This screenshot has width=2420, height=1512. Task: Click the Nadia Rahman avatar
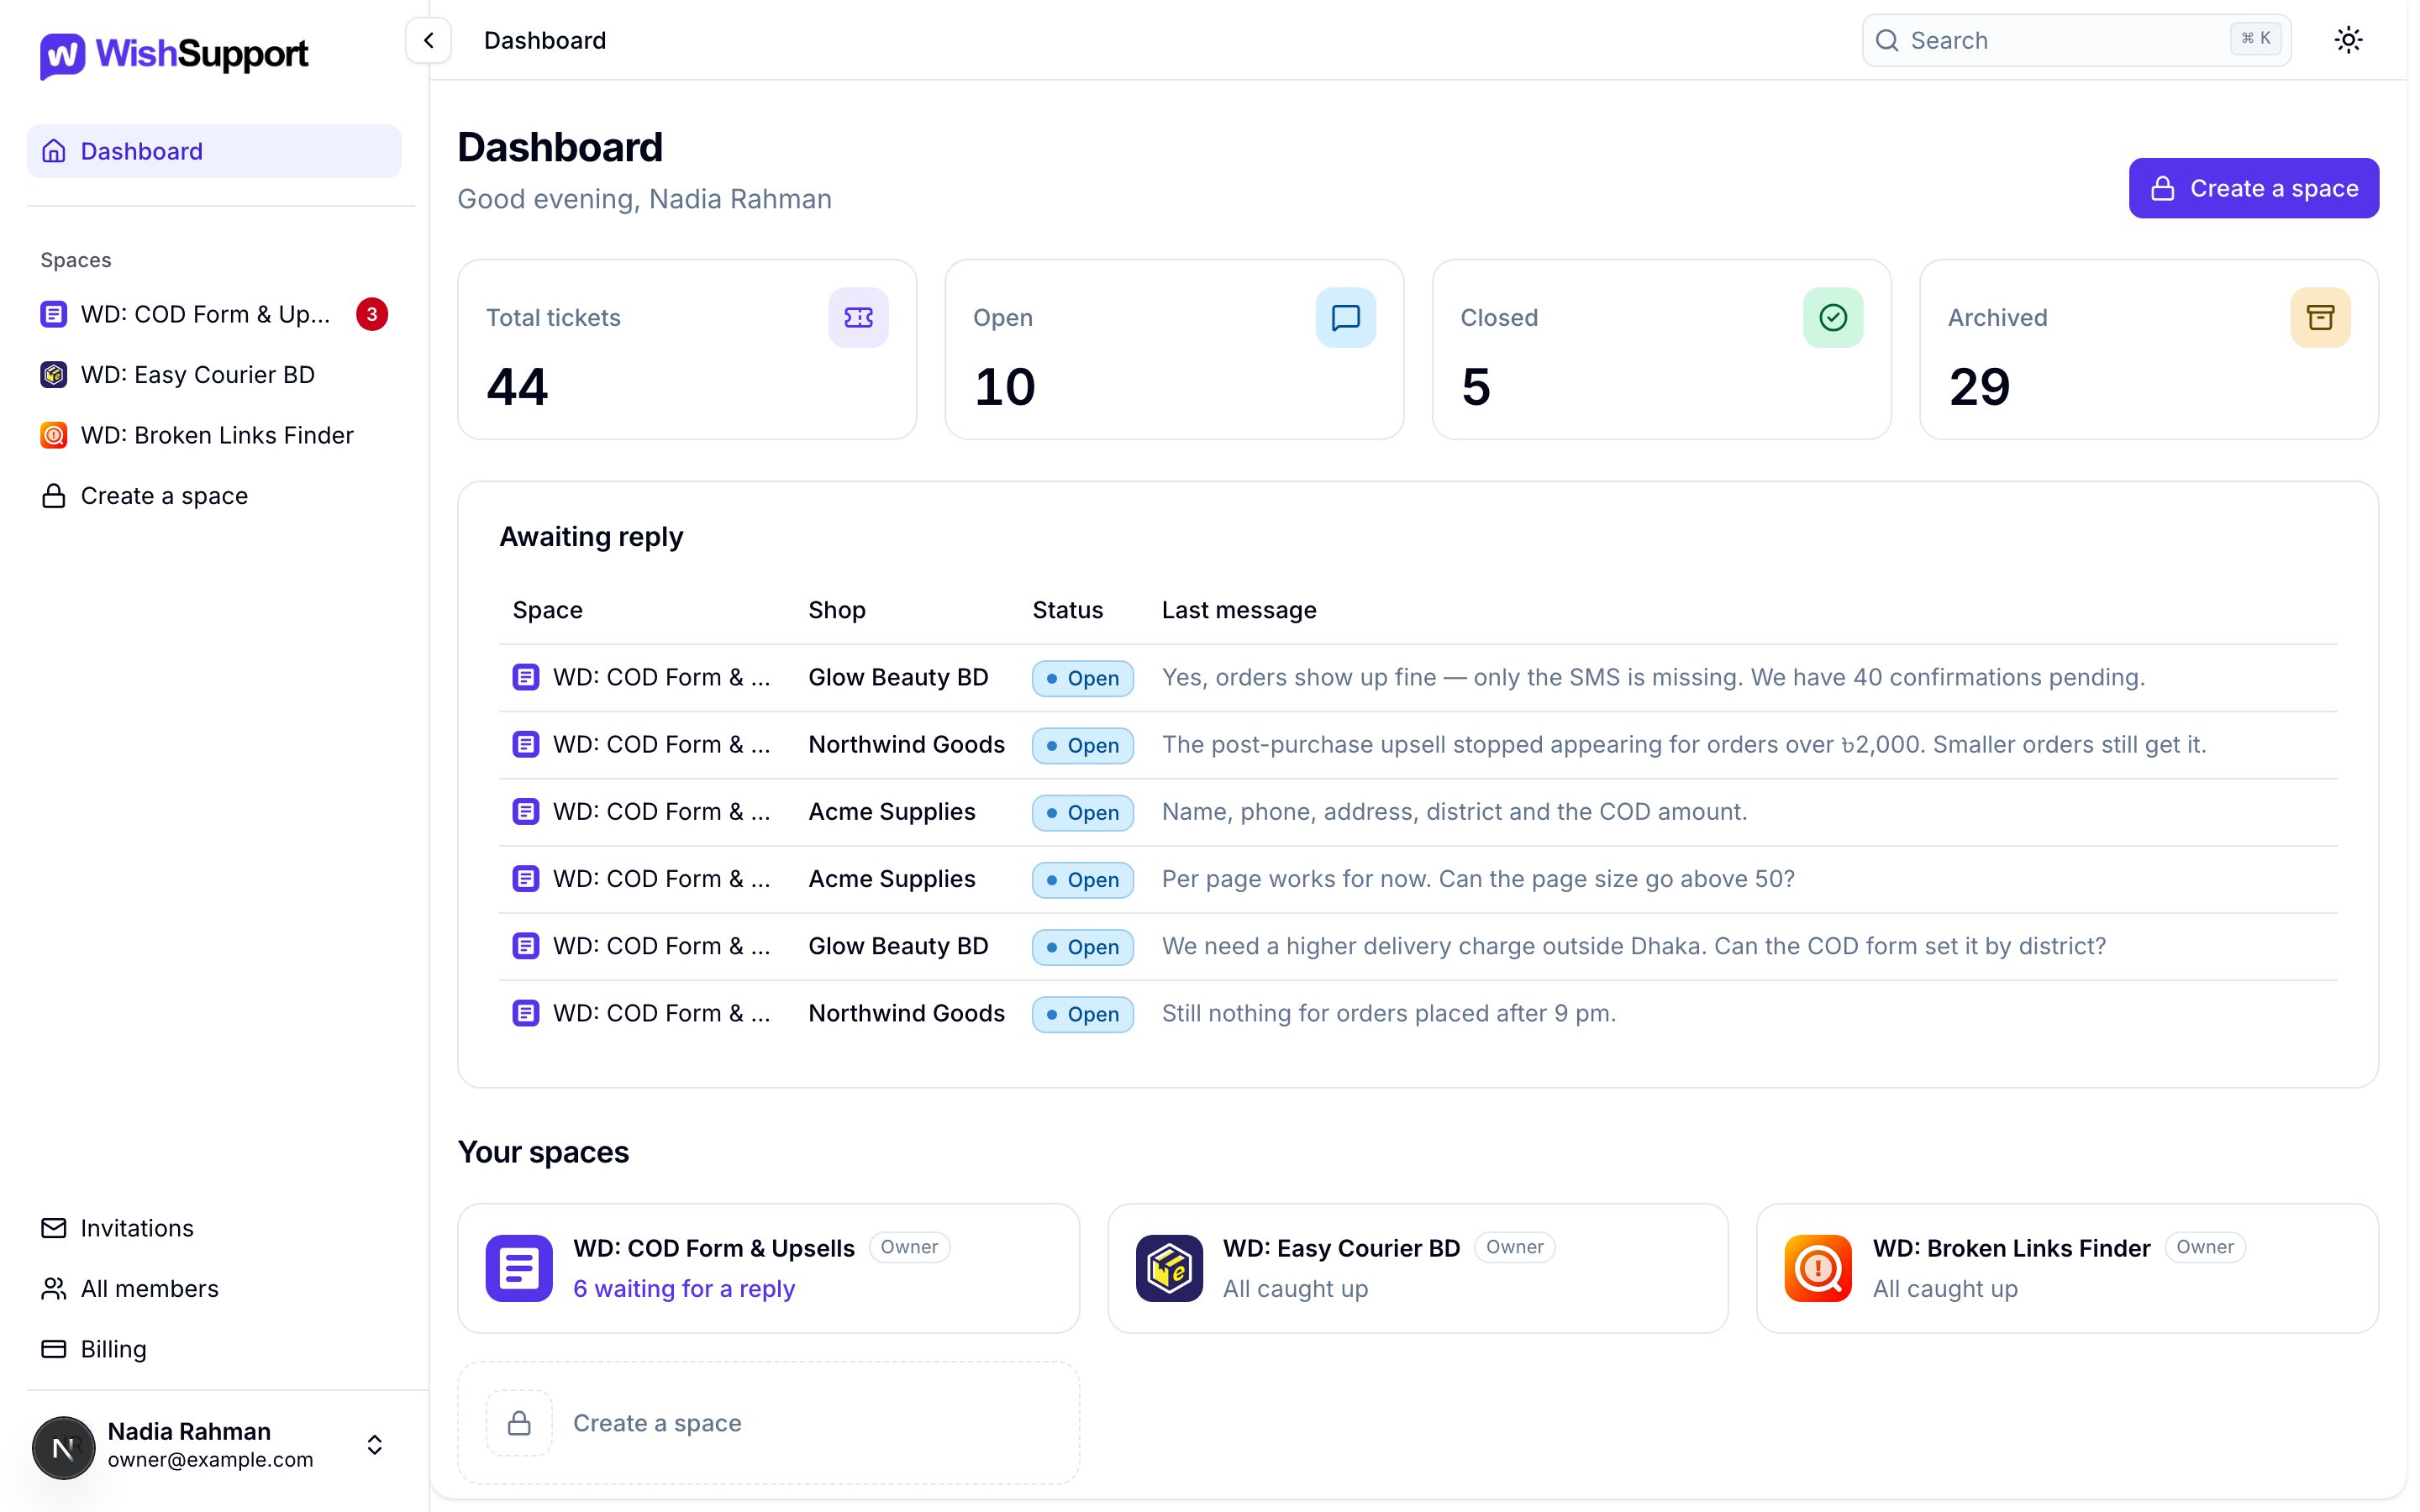pyautogui.click(x=63, y=1447)
